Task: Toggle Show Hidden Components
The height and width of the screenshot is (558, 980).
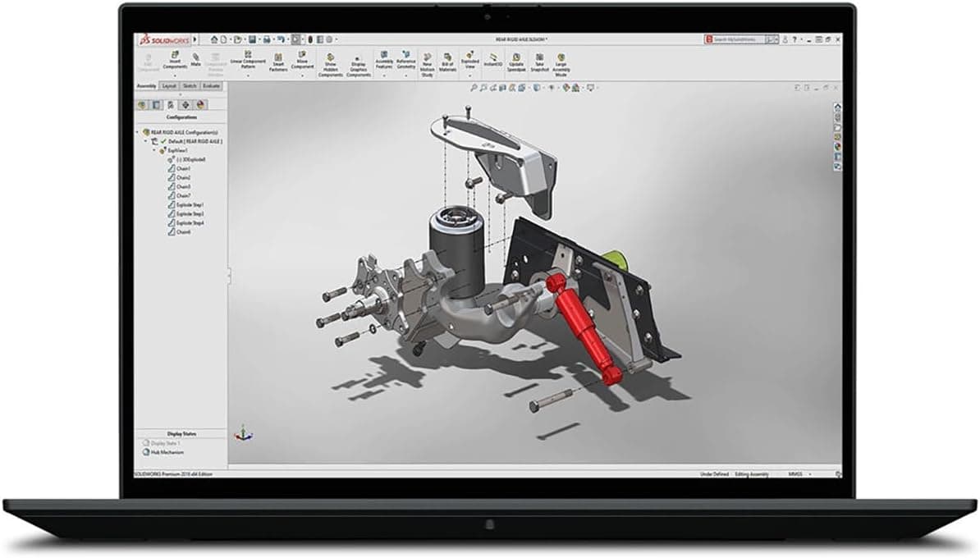Action: point(331,65)
